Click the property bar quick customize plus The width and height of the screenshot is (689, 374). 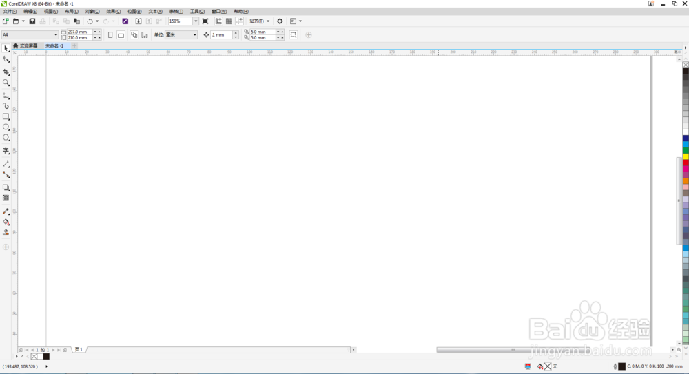click(309, 34)
